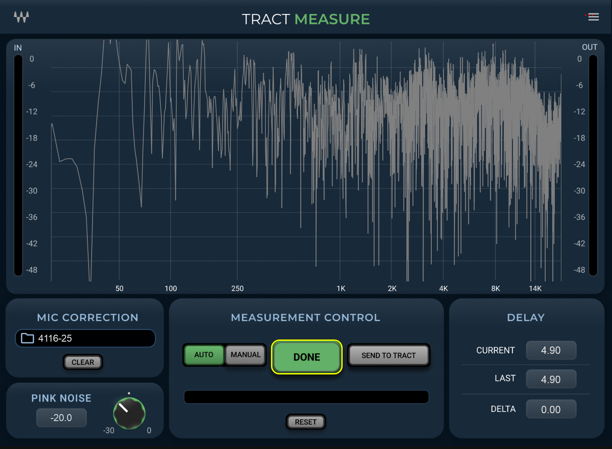Click the DONE button
The image size is (612, 449).
click(306, 357)
